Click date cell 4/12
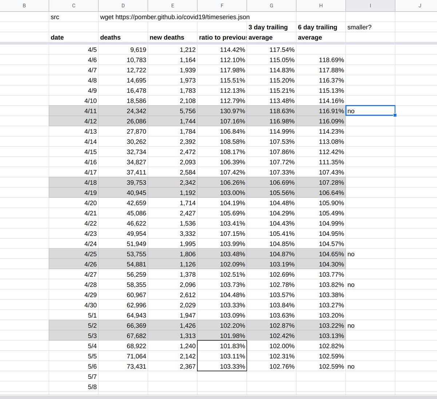This screenshot has height=399, width=437. click(74, 121)
